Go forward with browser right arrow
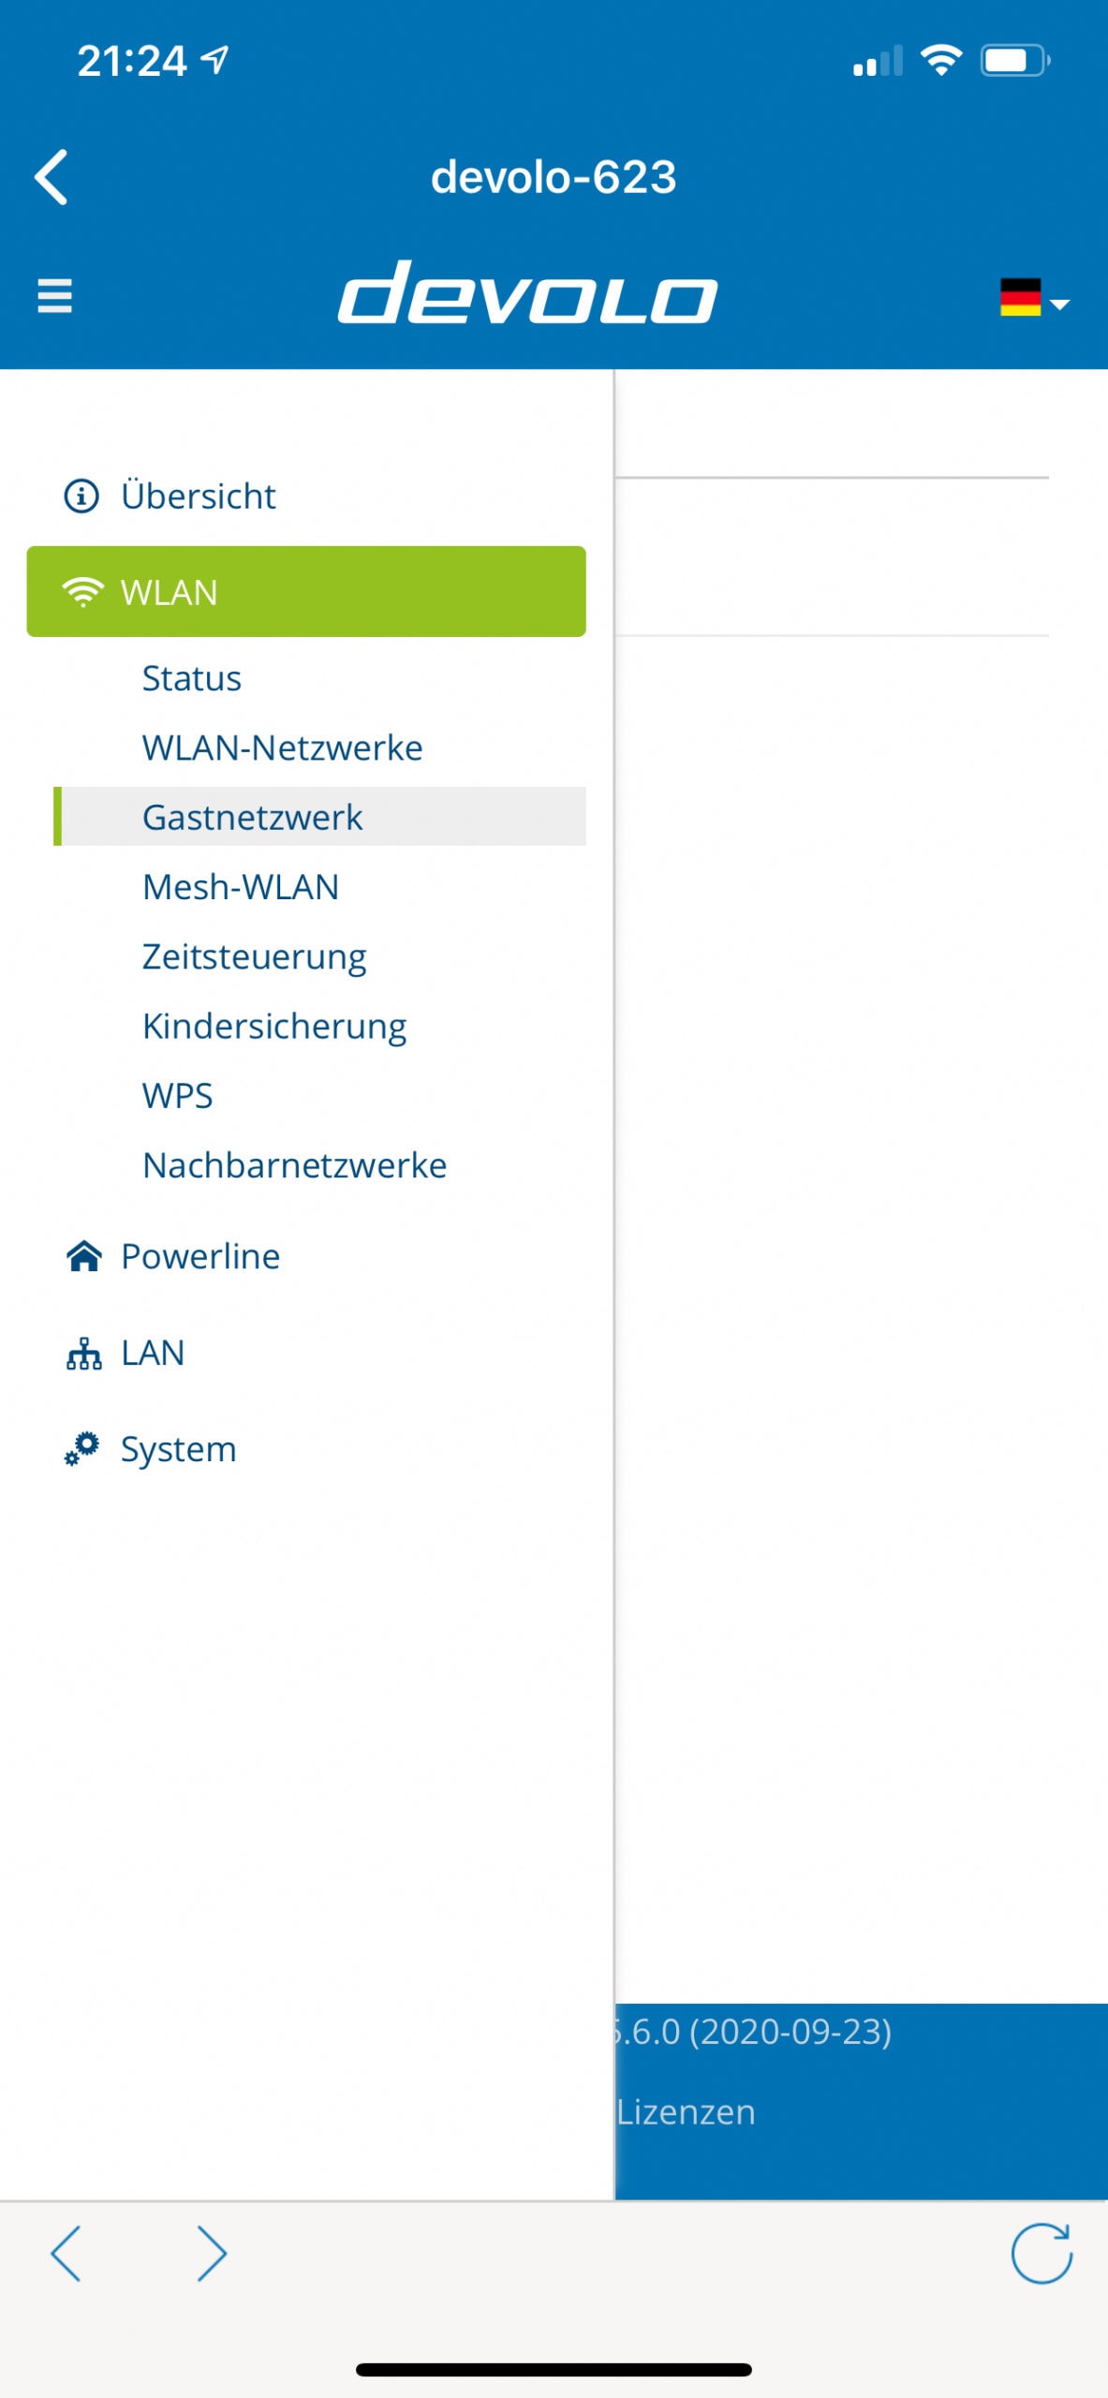 pos(212,2253)
